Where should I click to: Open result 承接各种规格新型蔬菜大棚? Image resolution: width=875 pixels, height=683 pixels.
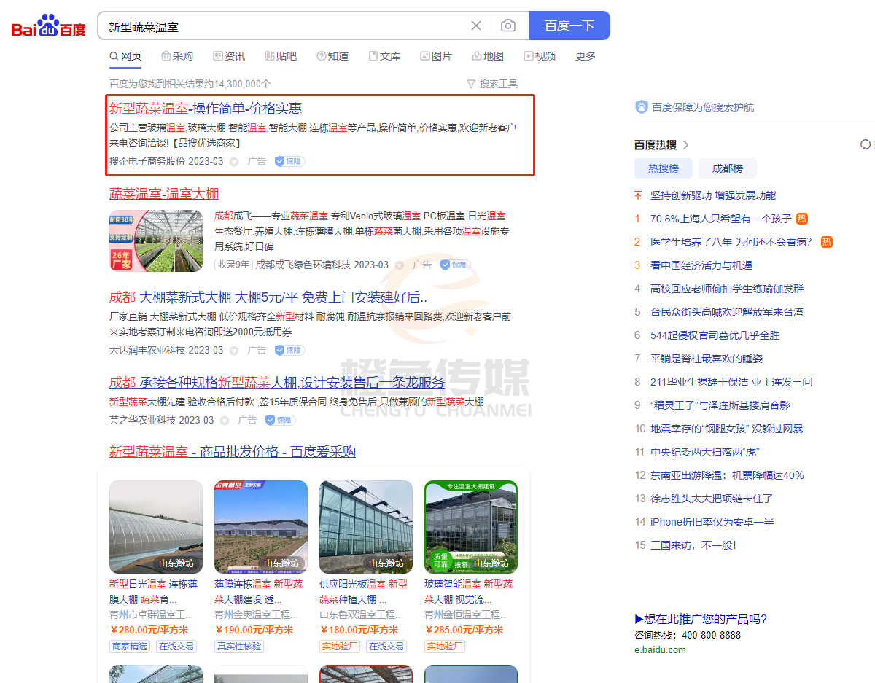(x=277, y=383)
